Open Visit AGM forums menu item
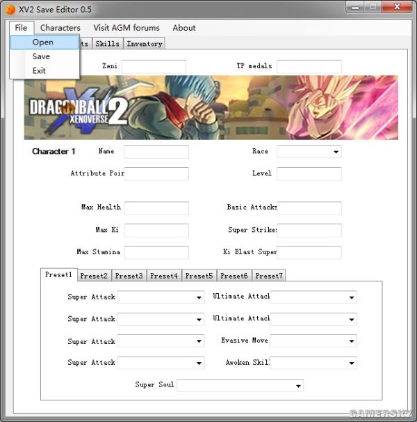This screenshot has width=417, height=422. tap(126, 28)
